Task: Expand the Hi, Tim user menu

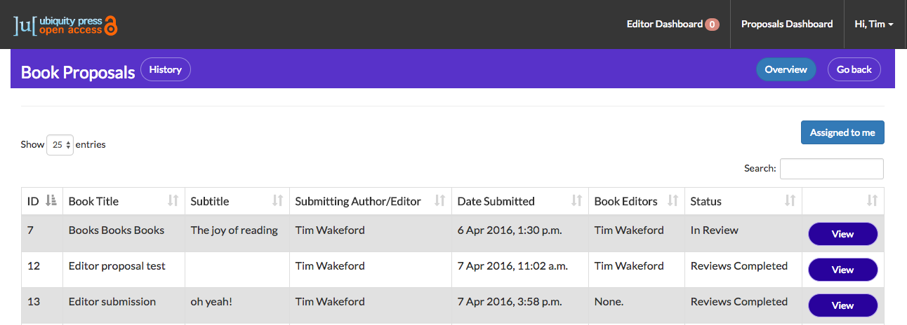Action: (x=874, y=24)
